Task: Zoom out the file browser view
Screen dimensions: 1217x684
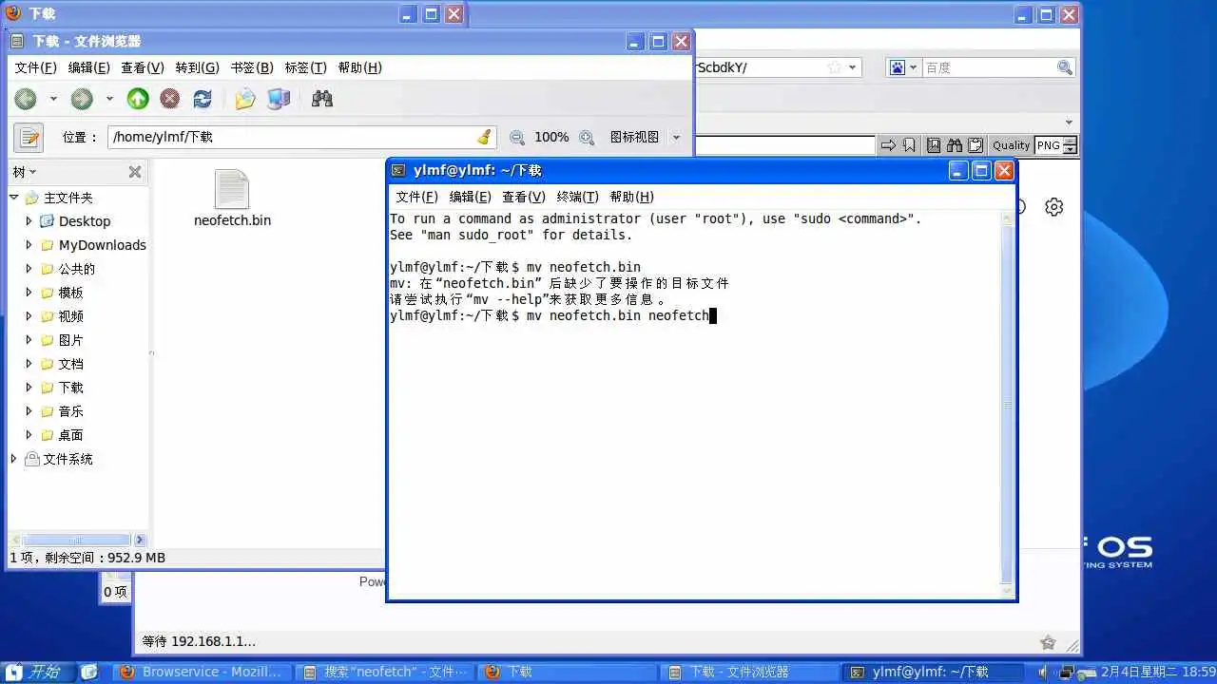Action: point(517,138)
